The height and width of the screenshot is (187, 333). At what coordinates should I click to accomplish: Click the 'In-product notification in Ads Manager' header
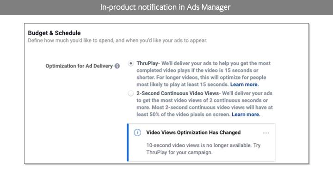point(165,7)
